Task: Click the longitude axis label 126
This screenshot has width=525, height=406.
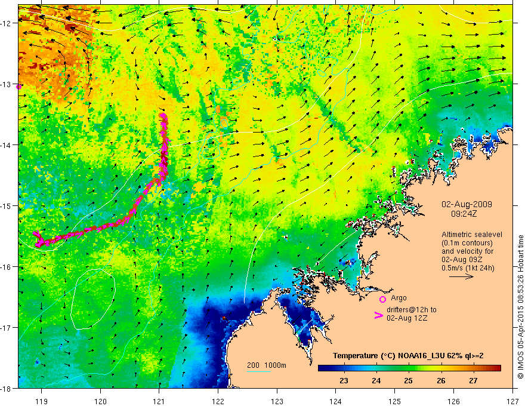Action: click(x=453, y=401)
